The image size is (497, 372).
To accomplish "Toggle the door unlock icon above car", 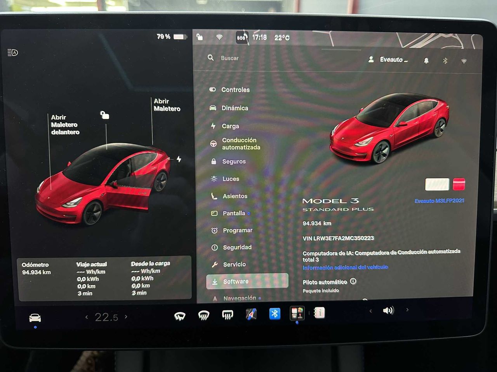I will (105, 115).
